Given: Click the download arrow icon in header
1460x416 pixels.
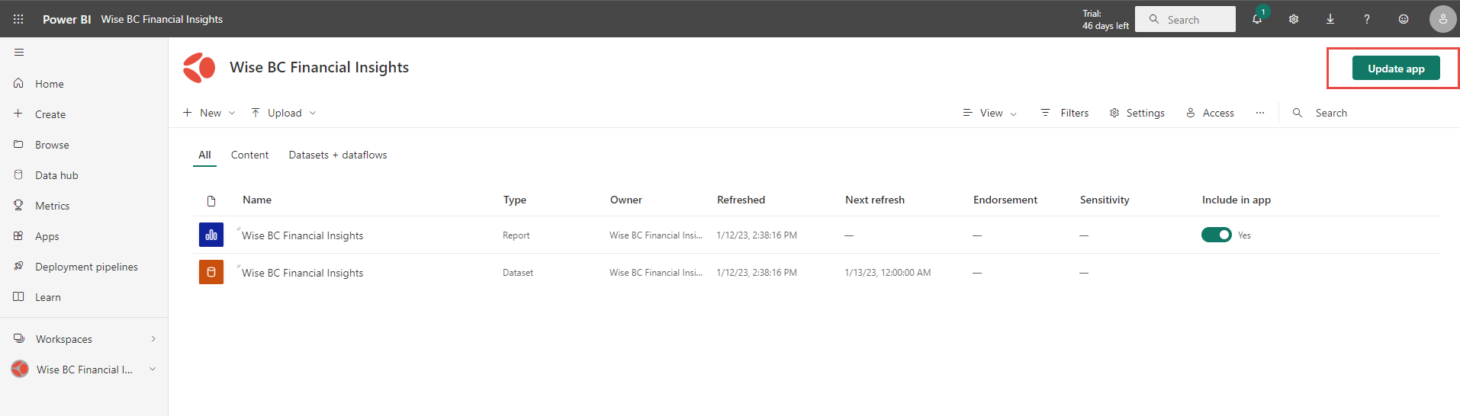Looking at the screenshot, I should tap(1330, 19).
